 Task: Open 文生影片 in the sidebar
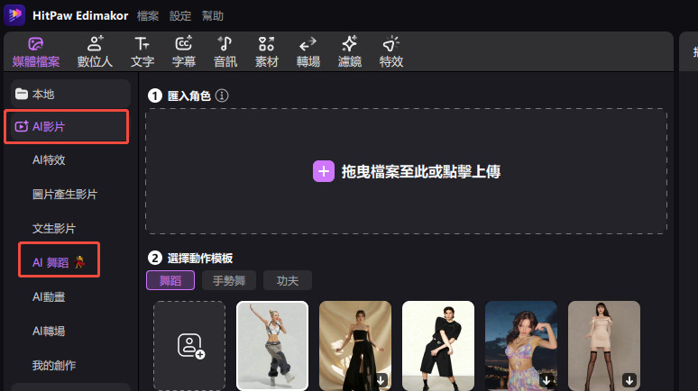[x=54, y=229]
